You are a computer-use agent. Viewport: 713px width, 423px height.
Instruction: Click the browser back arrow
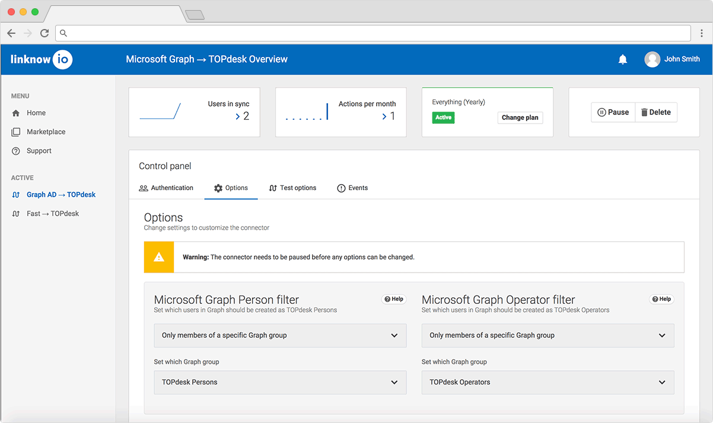11,33
